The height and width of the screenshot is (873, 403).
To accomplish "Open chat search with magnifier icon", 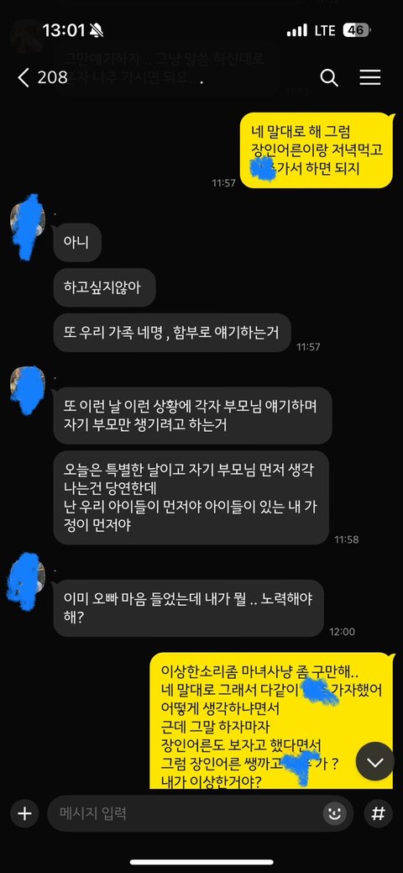I will point(329,78).
